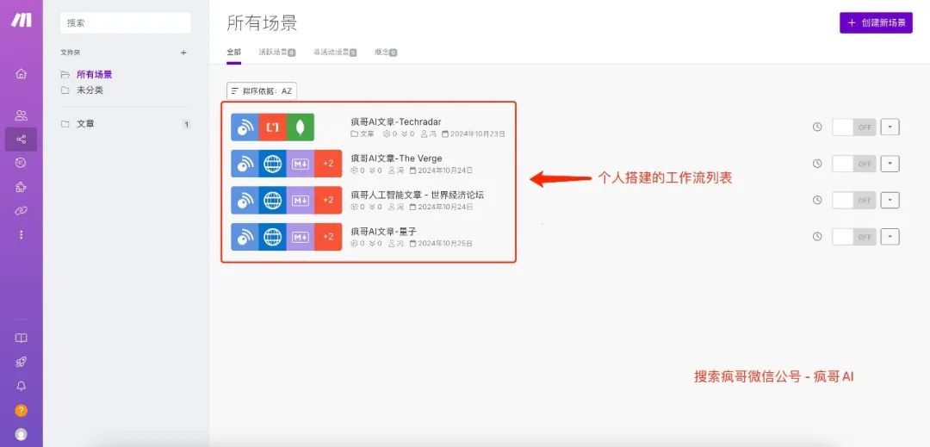Click the HTTP globe icon in The Verge row
Image resolution: width=930 pixels, height=447 pixels.
(272, 164)
